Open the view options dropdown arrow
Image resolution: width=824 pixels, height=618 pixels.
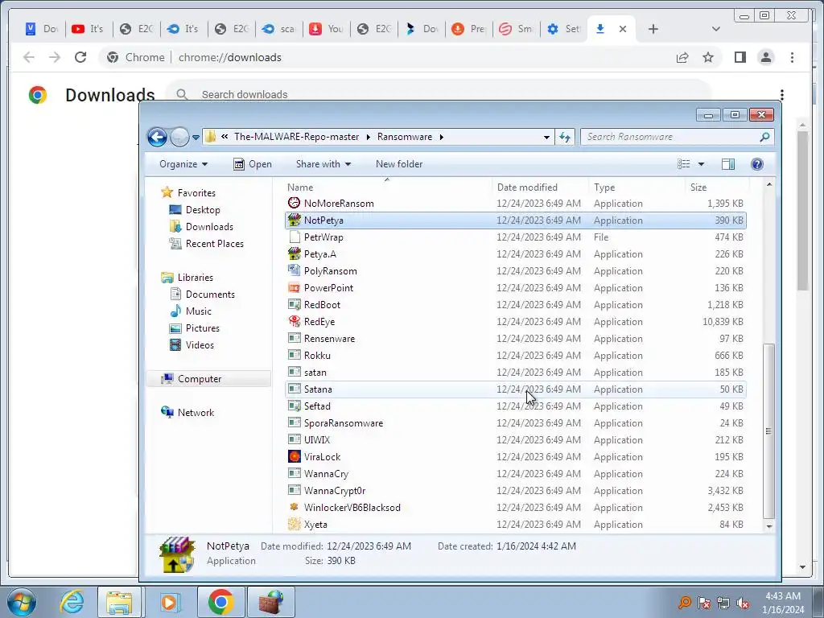point(701,164)
